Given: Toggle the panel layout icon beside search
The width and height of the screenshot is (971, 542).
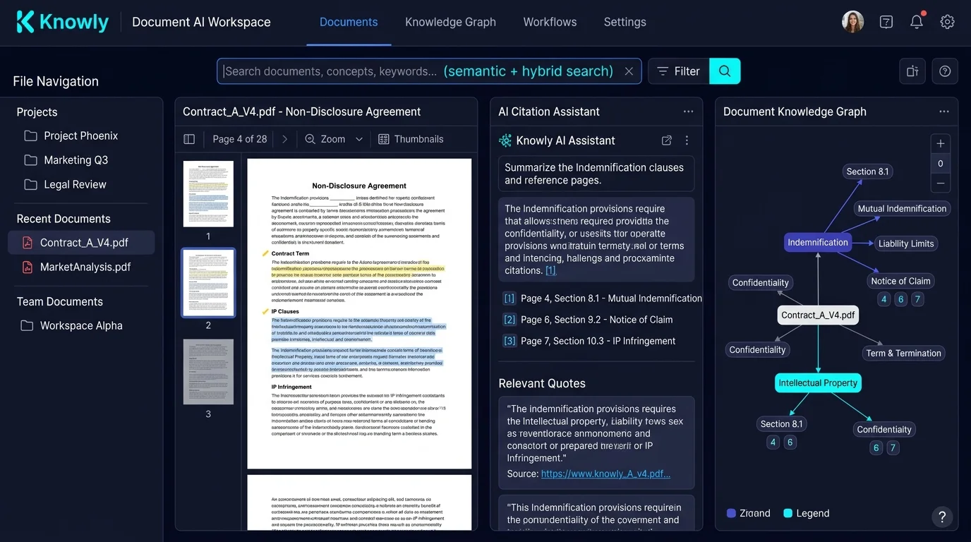Looking at the screenshot, I should click(912, 71).
